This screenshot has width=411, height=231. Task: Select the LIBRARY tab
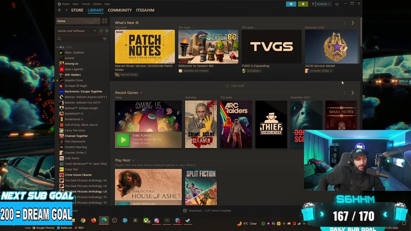coord(96,10)
